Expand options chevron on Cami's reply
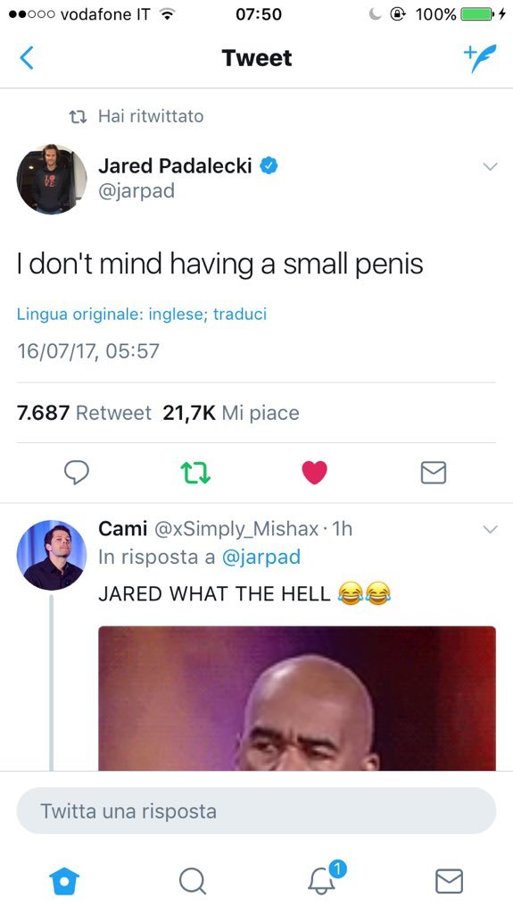This screenshot has width=513, height=915. point(491,530)
